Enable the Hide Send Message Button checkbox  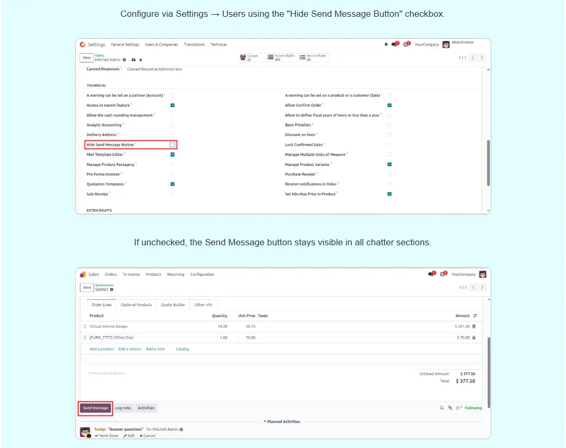point(172,144)
